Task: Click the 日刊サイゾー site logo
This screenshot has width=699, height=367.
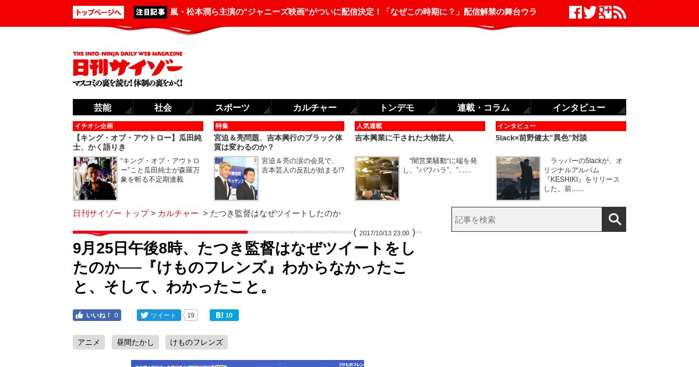Action: coord(128,69)
